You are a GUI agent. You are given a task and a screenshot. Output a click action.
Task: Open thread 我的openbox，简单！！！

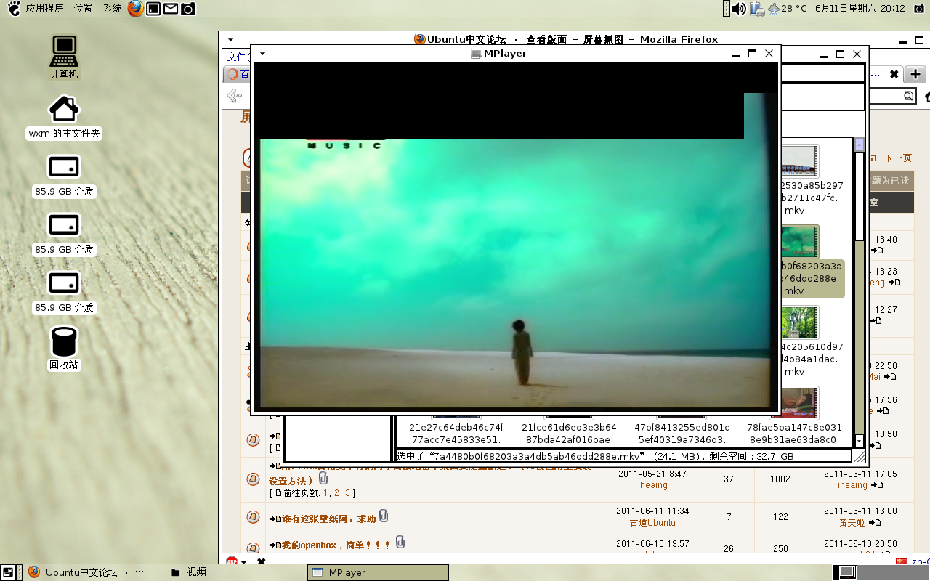[x=336, y=545]
